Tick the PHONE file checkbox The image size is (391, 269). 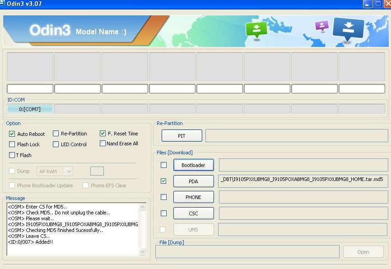tap(163, 197)
